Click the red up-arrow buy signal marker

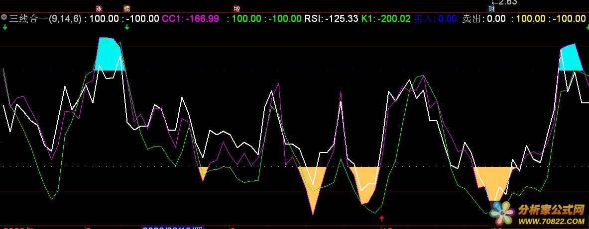(382, 218)
